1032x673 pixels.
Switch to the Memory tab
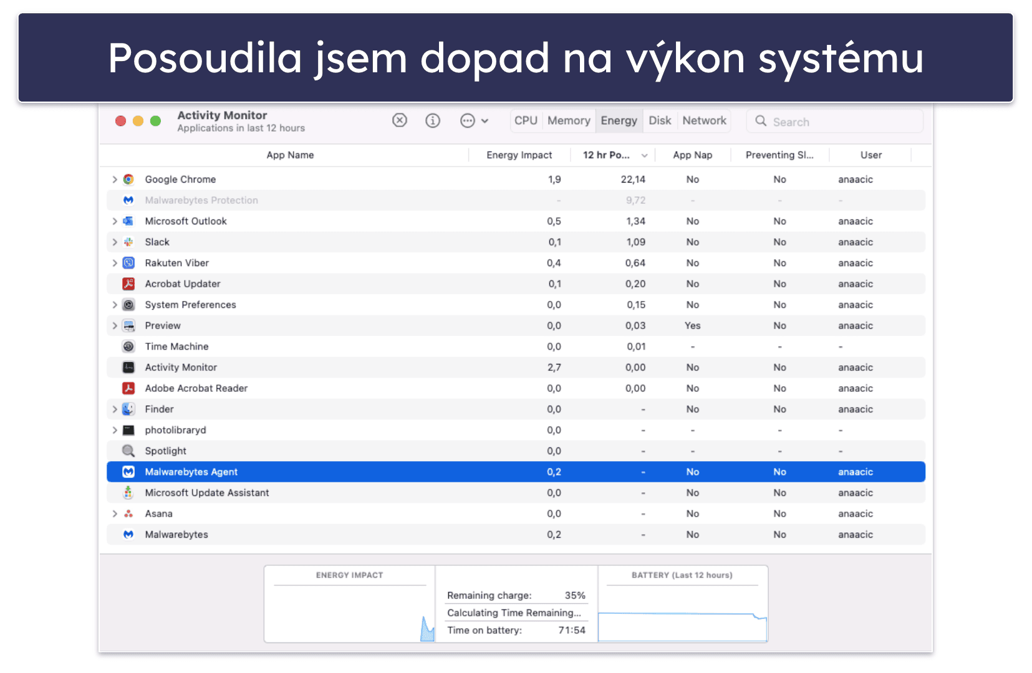point(569,120)
